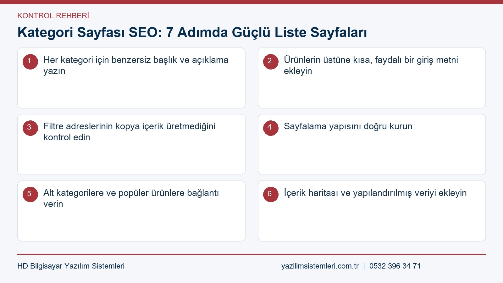Select text 'Sayfalama yapısını doğru kurun'
This screenshot has height=283, width=503.
(348, 126)
